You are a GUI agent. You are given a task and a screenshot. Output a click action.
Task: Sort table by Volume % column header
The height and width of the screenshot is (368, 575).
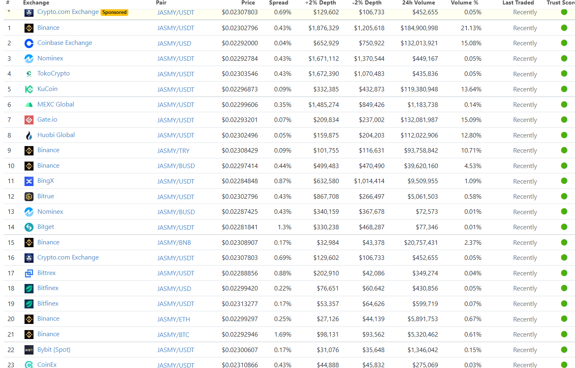tap(465, 3)
